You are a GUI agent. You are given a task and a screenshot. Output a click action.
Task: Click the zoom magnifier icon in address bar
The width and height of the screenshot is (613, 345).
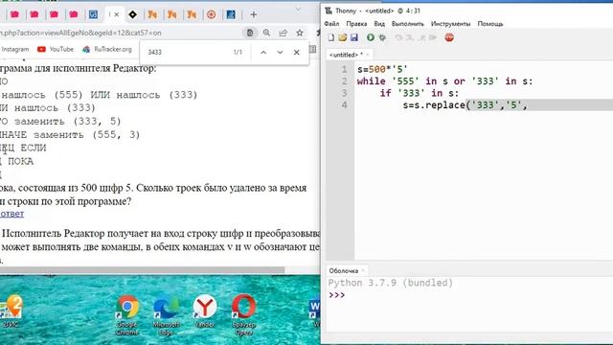tap(266, 33)
